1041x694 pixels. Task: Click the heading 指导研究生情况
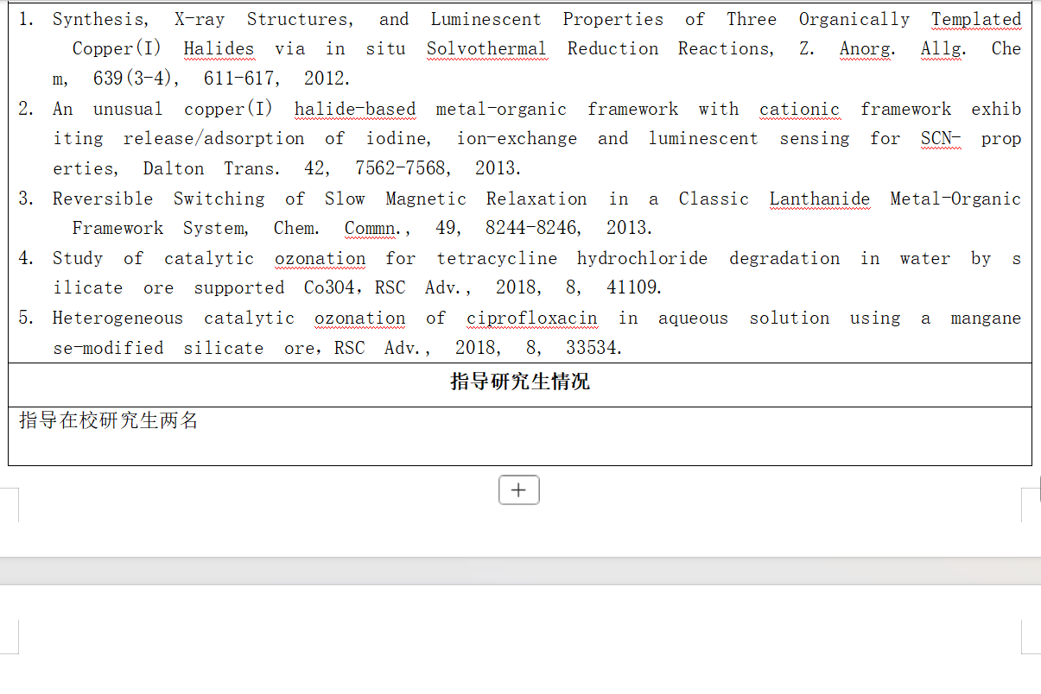[520, 382]
